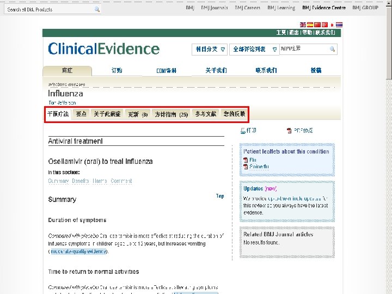Open the Flu leaflet link
The image size is (392, 294).
(253, 160)
